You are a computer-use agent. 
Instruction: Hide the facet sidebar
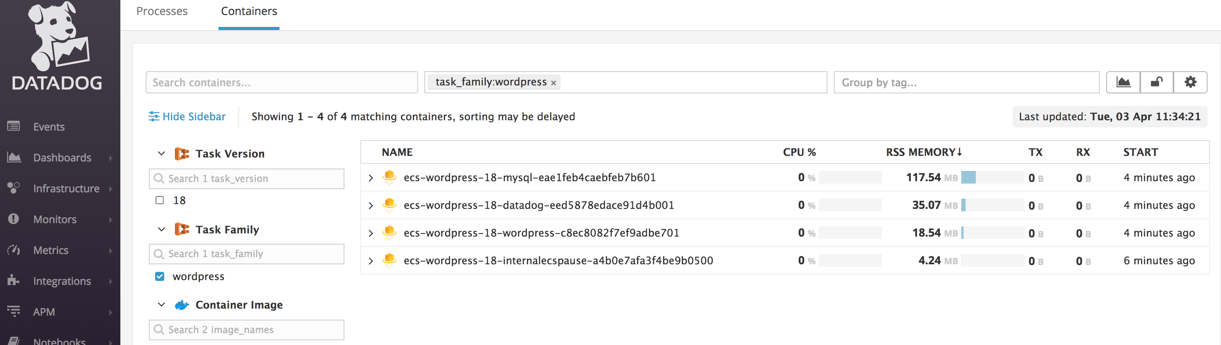click(x=187, y=117)
